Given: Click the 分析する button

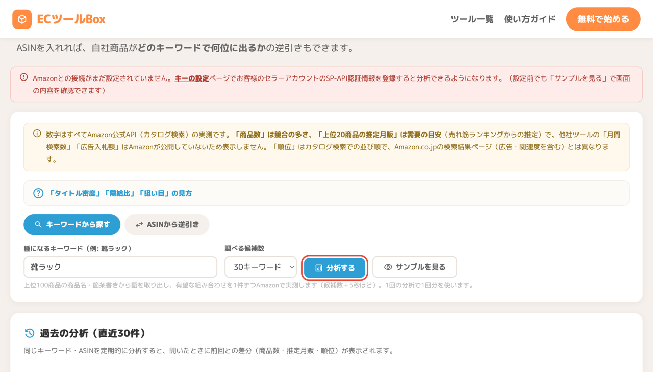Looking at the screenshot, I should click(335, 268).
